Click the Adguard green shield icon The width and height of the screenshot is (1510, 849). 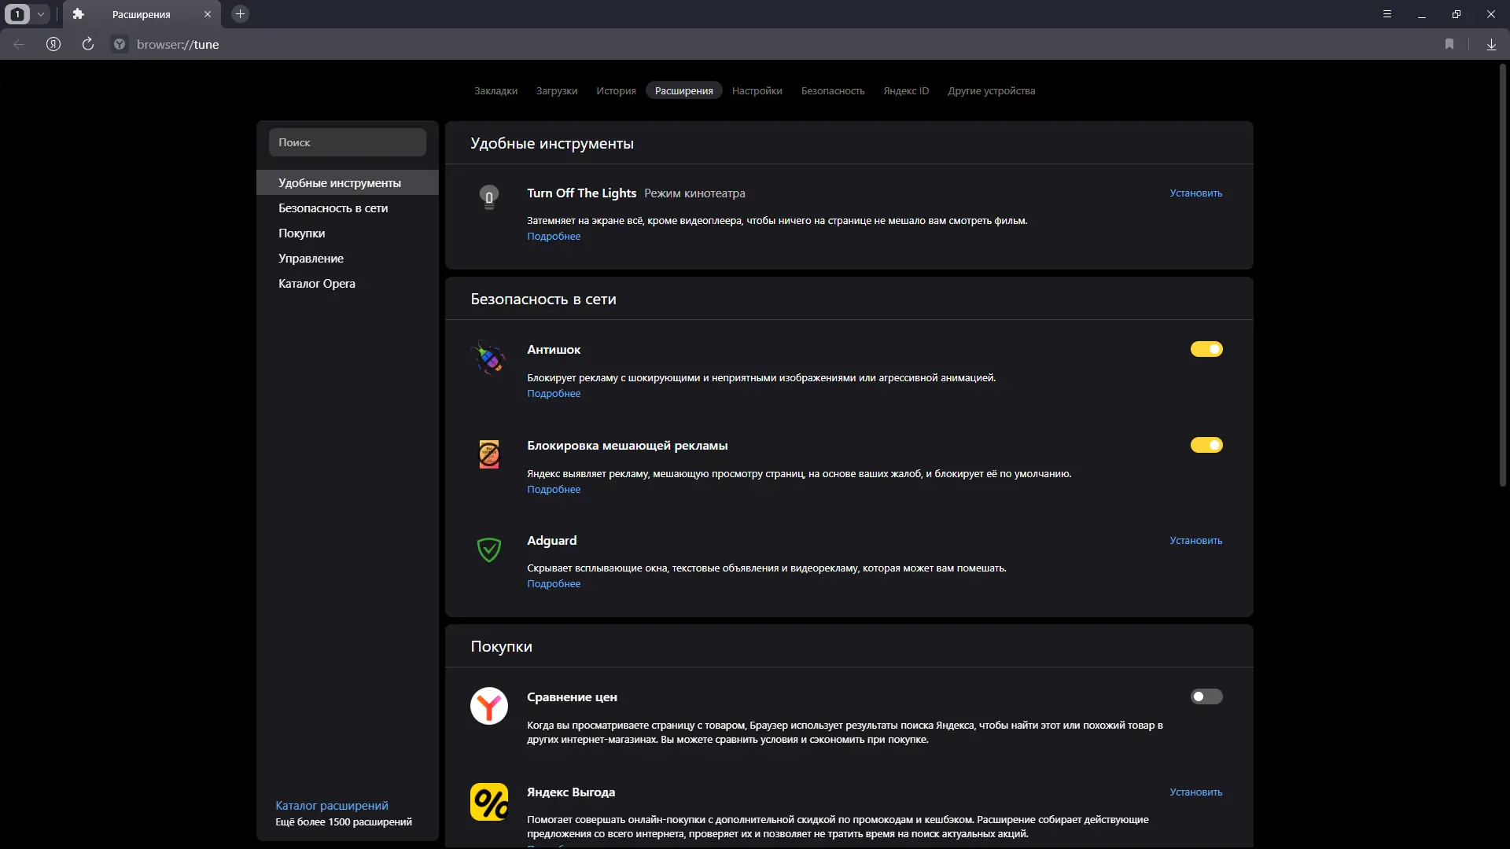488,549
